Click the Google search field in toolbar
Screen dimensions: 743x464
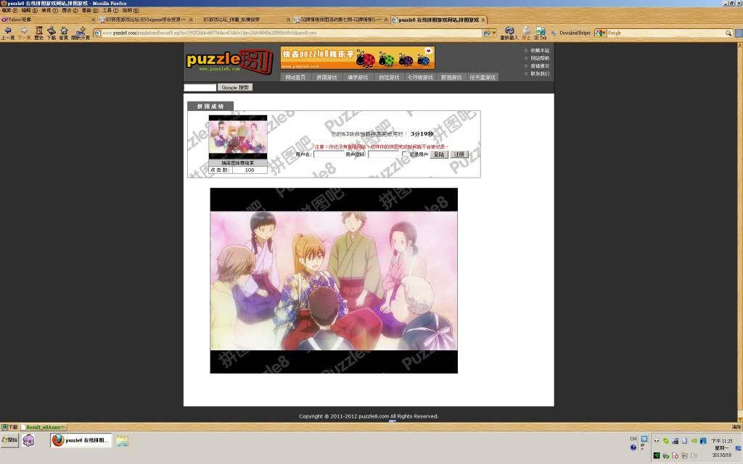666,33
